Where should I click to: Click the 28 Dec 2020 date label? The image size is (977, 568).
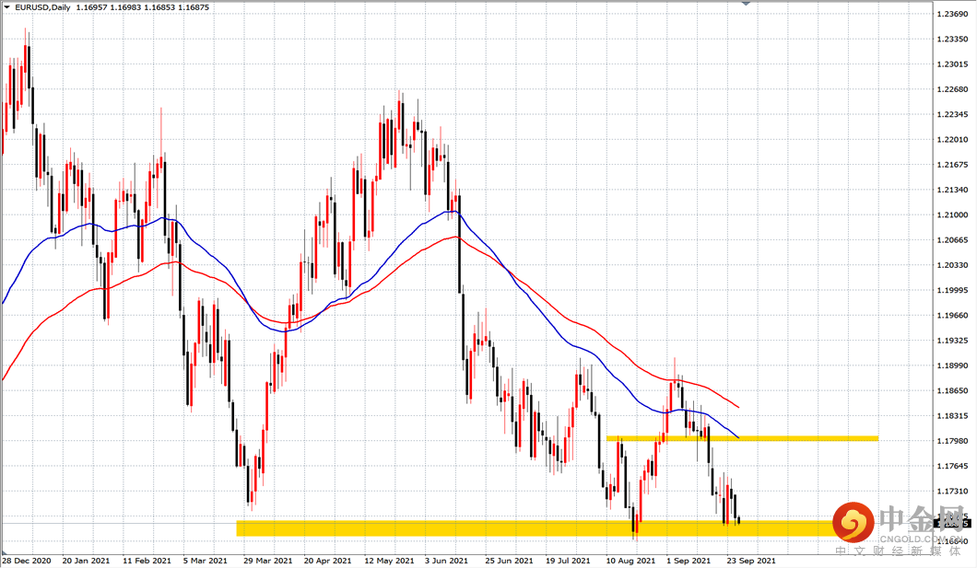tap(27, 561)
